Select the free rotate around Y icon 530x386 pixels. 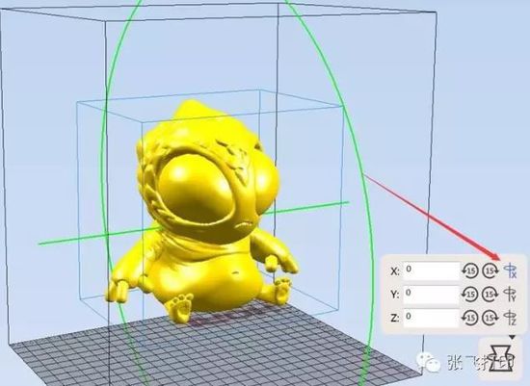pyautogui.click(x=510, y=295)
